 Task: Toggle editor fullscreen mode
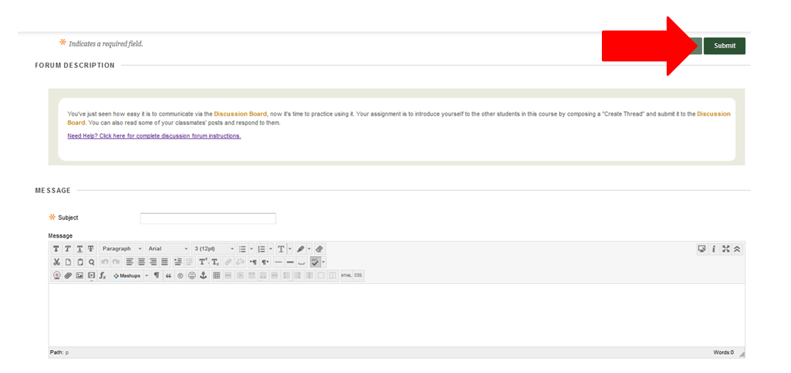(726, 249)
